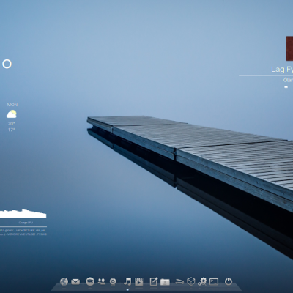Open the webcam icon in dock
293x293 pixels.
tap(113, 281)
